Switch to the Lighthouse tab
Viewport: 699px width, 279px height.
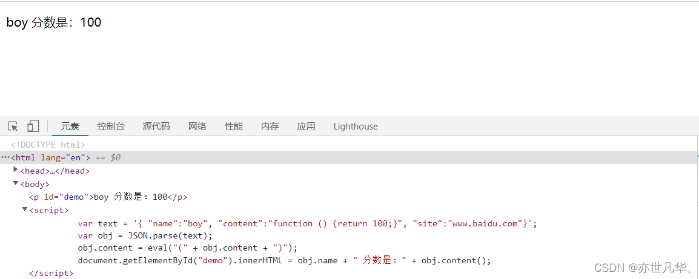[356, 126]
